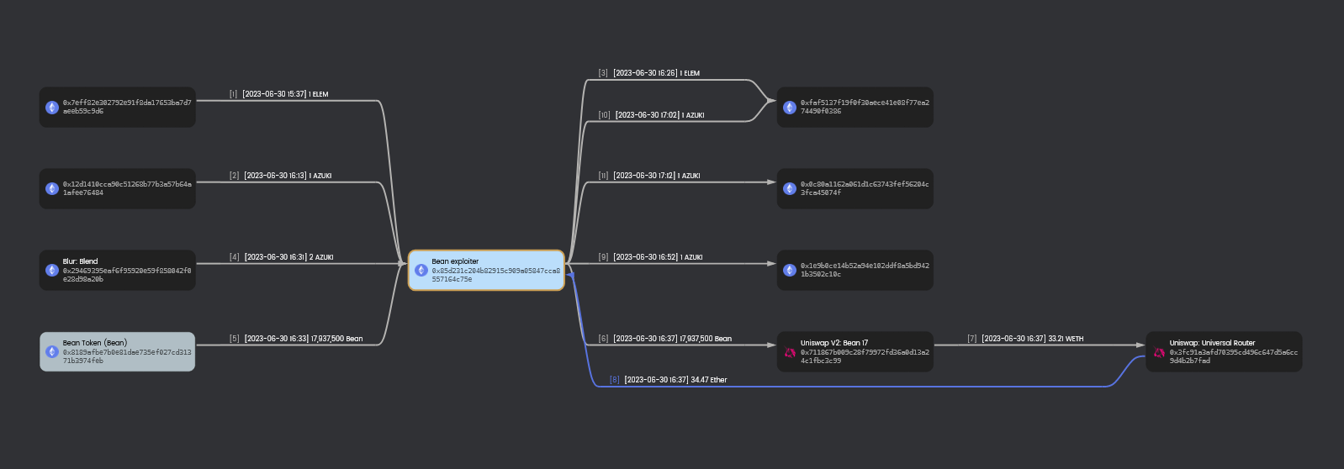The height and width of the screenshot is (469, 1344).
Task: Select edge label [5] 16:33 17,937,500 Bean
Action: (x=296, y=339)
